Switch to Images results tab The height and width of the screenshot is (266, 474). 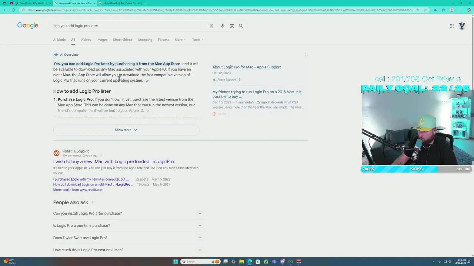point(102,40)
